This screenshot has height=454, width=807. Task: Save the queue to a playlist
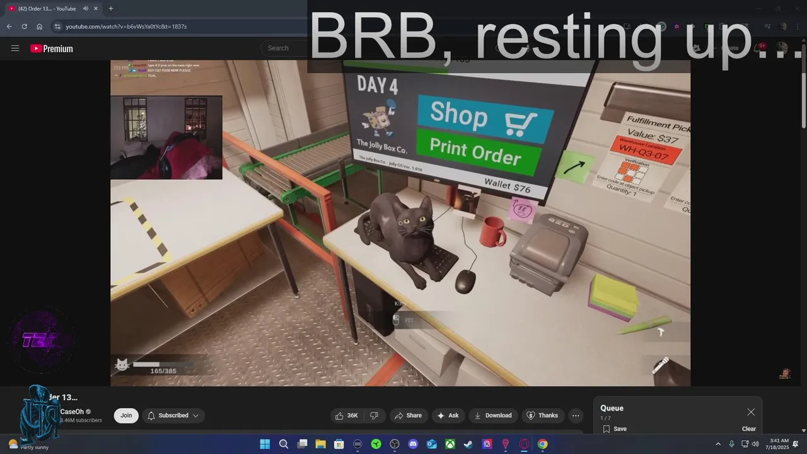614,429
